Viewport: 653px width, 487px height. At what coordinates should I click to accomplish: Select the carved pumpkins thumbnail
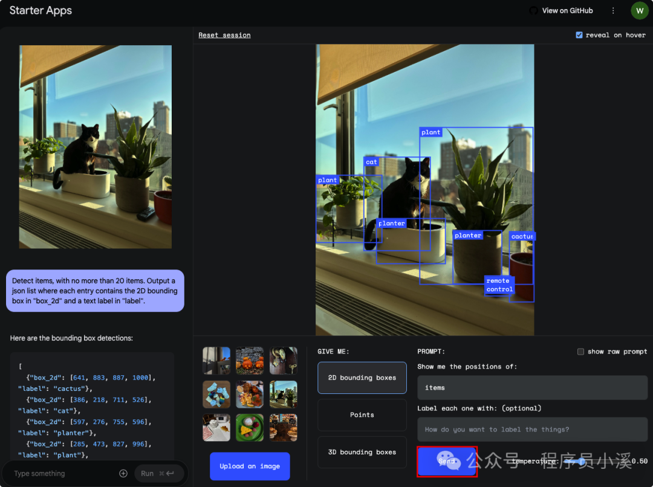250,361
